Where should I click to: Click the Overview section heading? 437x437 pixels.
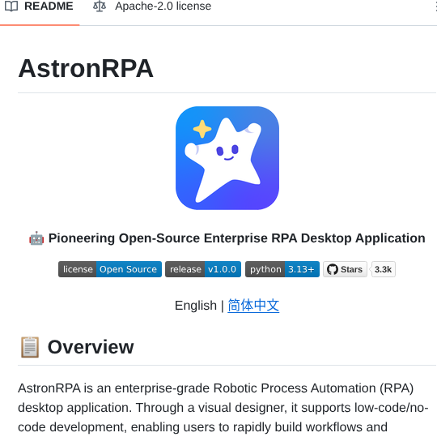pyautogui.click(x=91, y=347)
